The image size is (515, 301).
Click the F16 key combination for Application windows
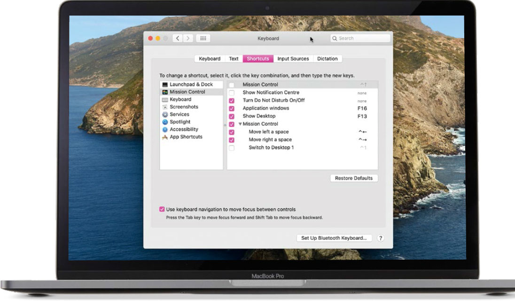point(362,109)
